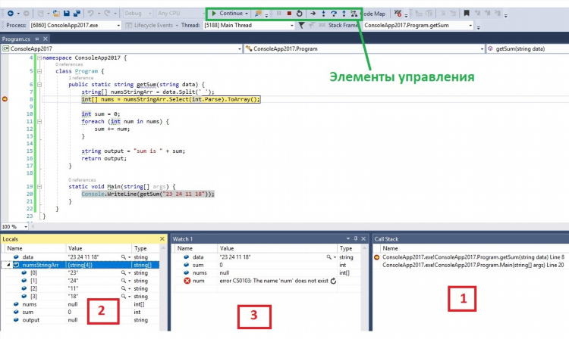Sort Locals by the Value column header
Screen dimensions: 569x339
click(98, 248)
